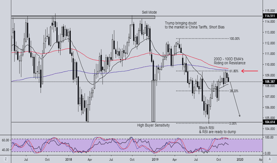Click the 38.20% Fibonacci level label
Image resolution: width=277 pixels, height=163 pixels.
[234, 91]
